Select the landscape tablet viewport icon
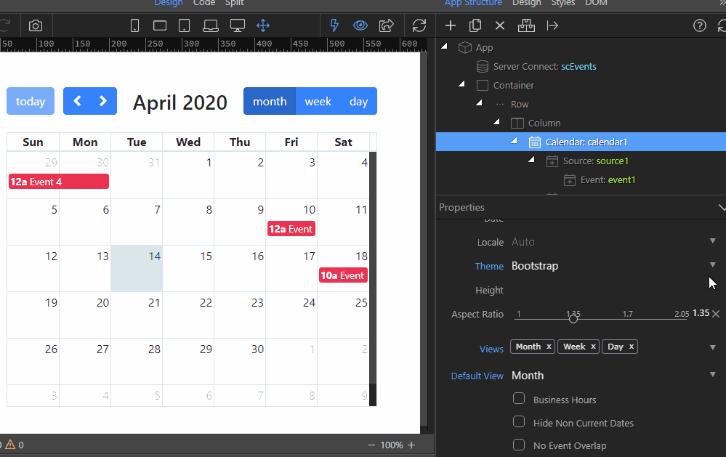The width and height of the screenshot is (726, 457). 160,26
